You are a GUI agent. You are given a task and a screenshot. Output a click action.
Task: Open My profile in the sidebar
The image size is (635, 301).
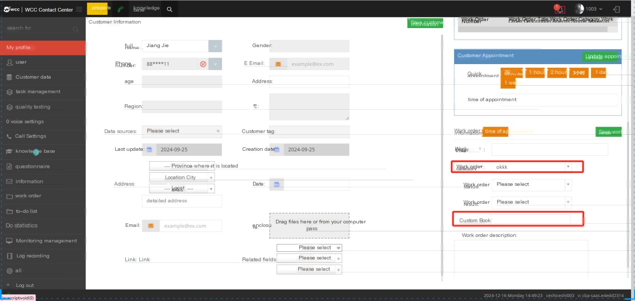(x=43, y=48)
